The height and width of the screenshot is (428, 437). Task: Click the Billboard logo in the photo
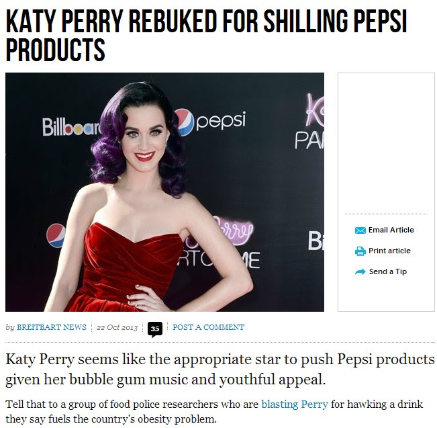pos(71,127)
